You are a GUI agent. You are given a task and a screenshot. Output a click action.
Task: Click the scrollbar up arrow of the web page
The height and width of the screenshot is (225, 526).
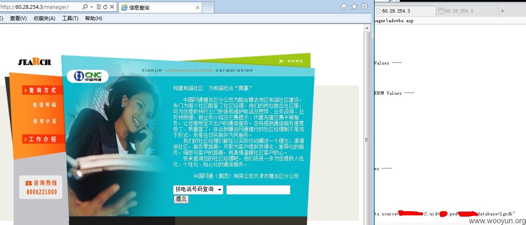367,28
